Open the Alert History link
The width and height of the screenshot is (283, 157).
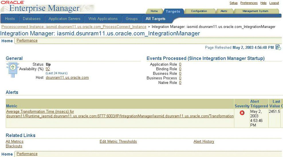coord(204,142)
